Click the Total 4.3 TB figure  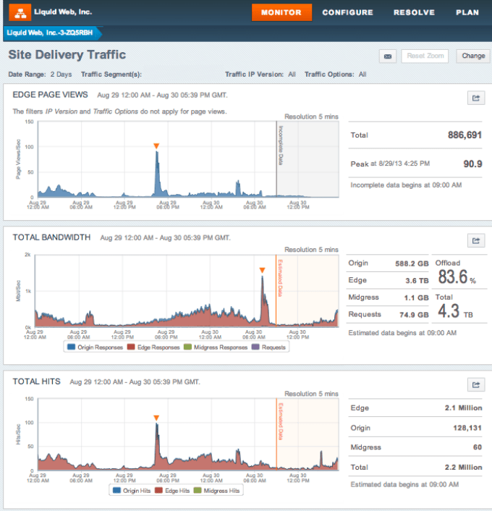(455, 311)
